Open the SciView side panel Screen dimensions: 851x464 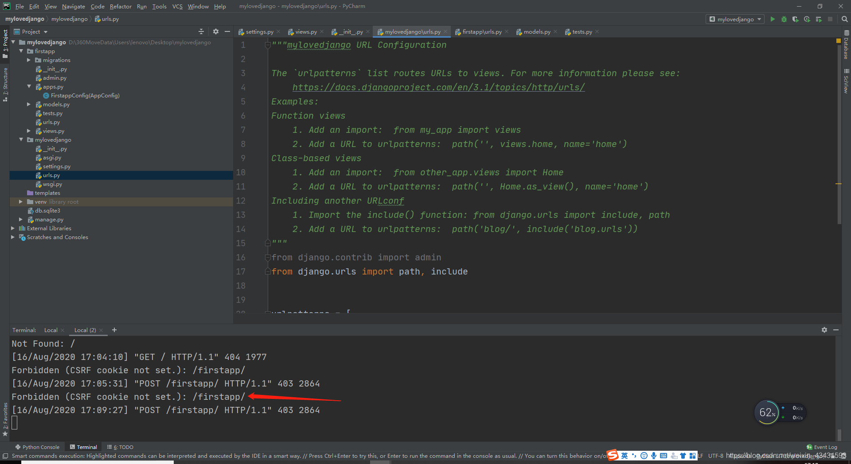point(846,81)
